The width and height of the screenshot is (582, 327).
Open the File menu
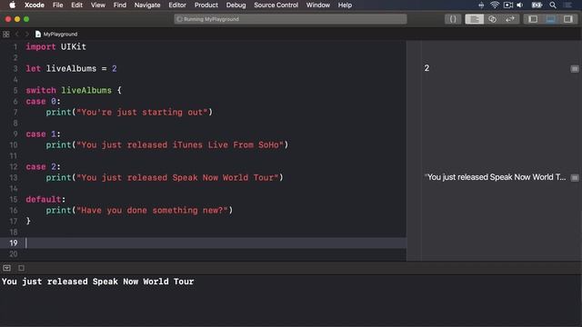(x=57, y=5)
